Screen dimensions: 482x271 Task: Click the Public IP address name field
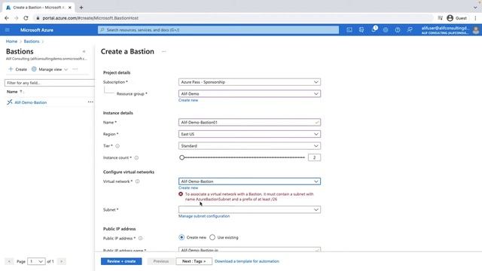point(249,250)
